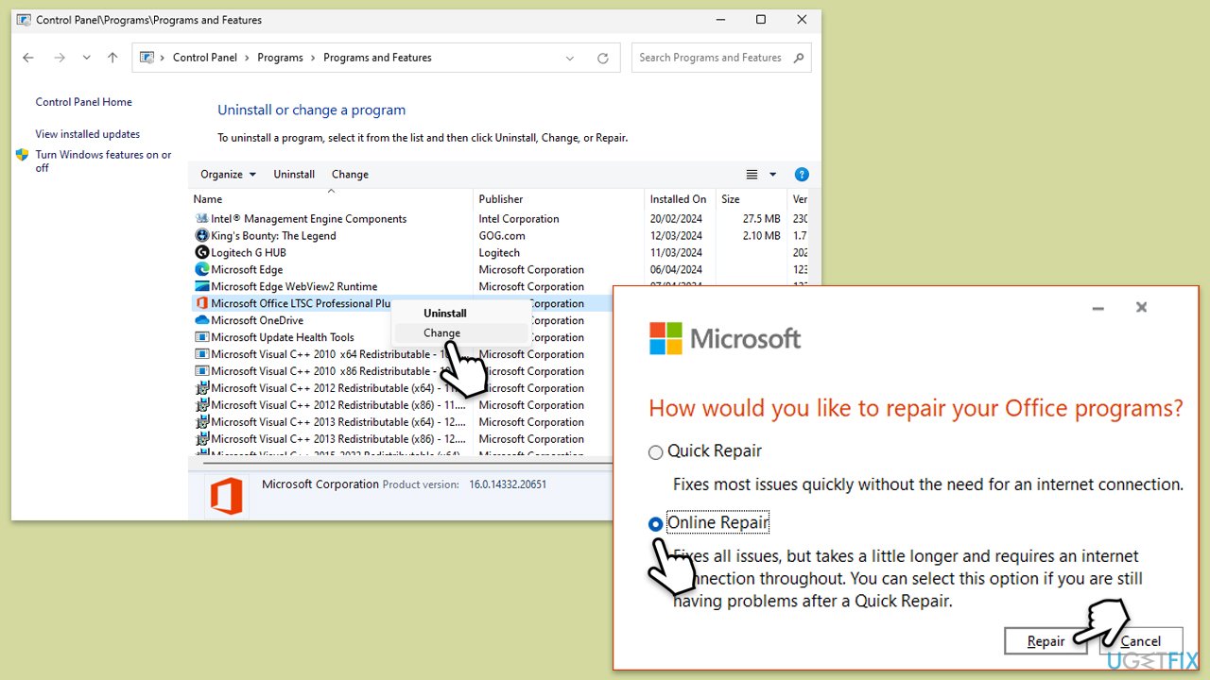The height and width of the screenshot is (680, 1210).
Task: Click the Control Panel breadcrumb
Action: tap(205, 58)
